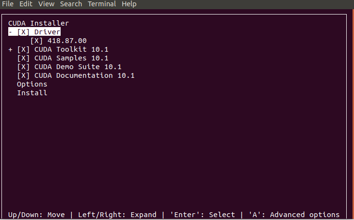Expand the CUDA Toolkit plus sign
This screenshot has width=354, height=220.
pos(10,49)
